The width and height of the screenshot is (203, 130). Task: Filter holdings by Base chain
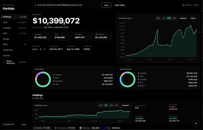click(112, 128)
